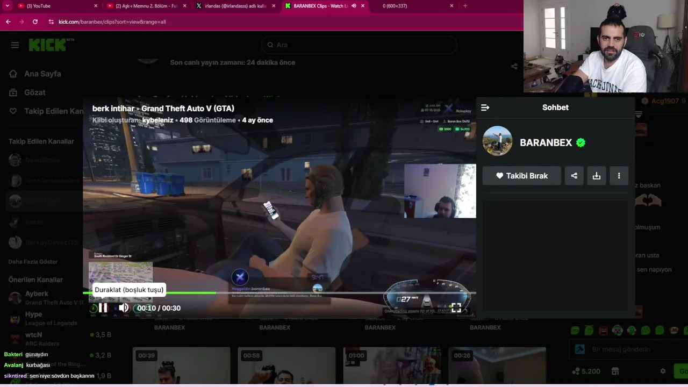Mute the BARANBEX Clips tab audio icon

pos(354,6)
